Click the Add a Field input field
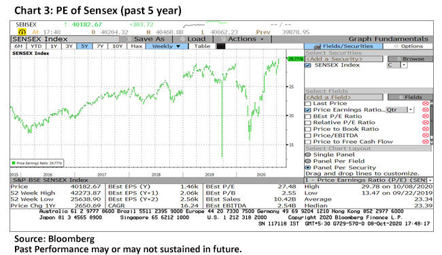The width and height of the screenshot is (442, 255). pos(344,97)
